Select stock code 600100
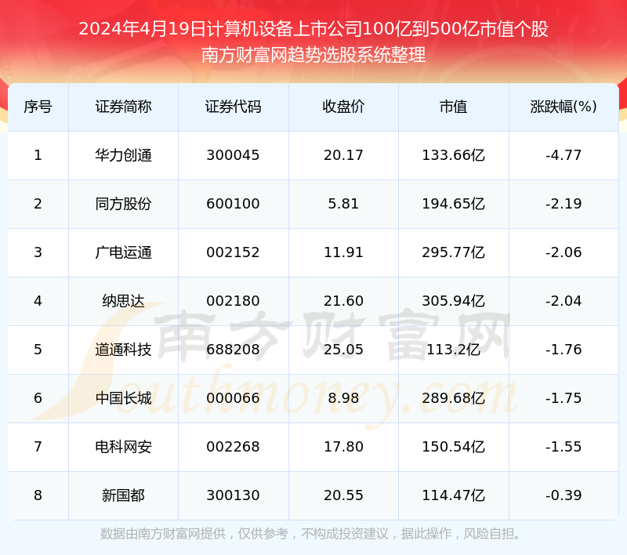This screenshot has width=627, height=555. click(x=233, y=204)
